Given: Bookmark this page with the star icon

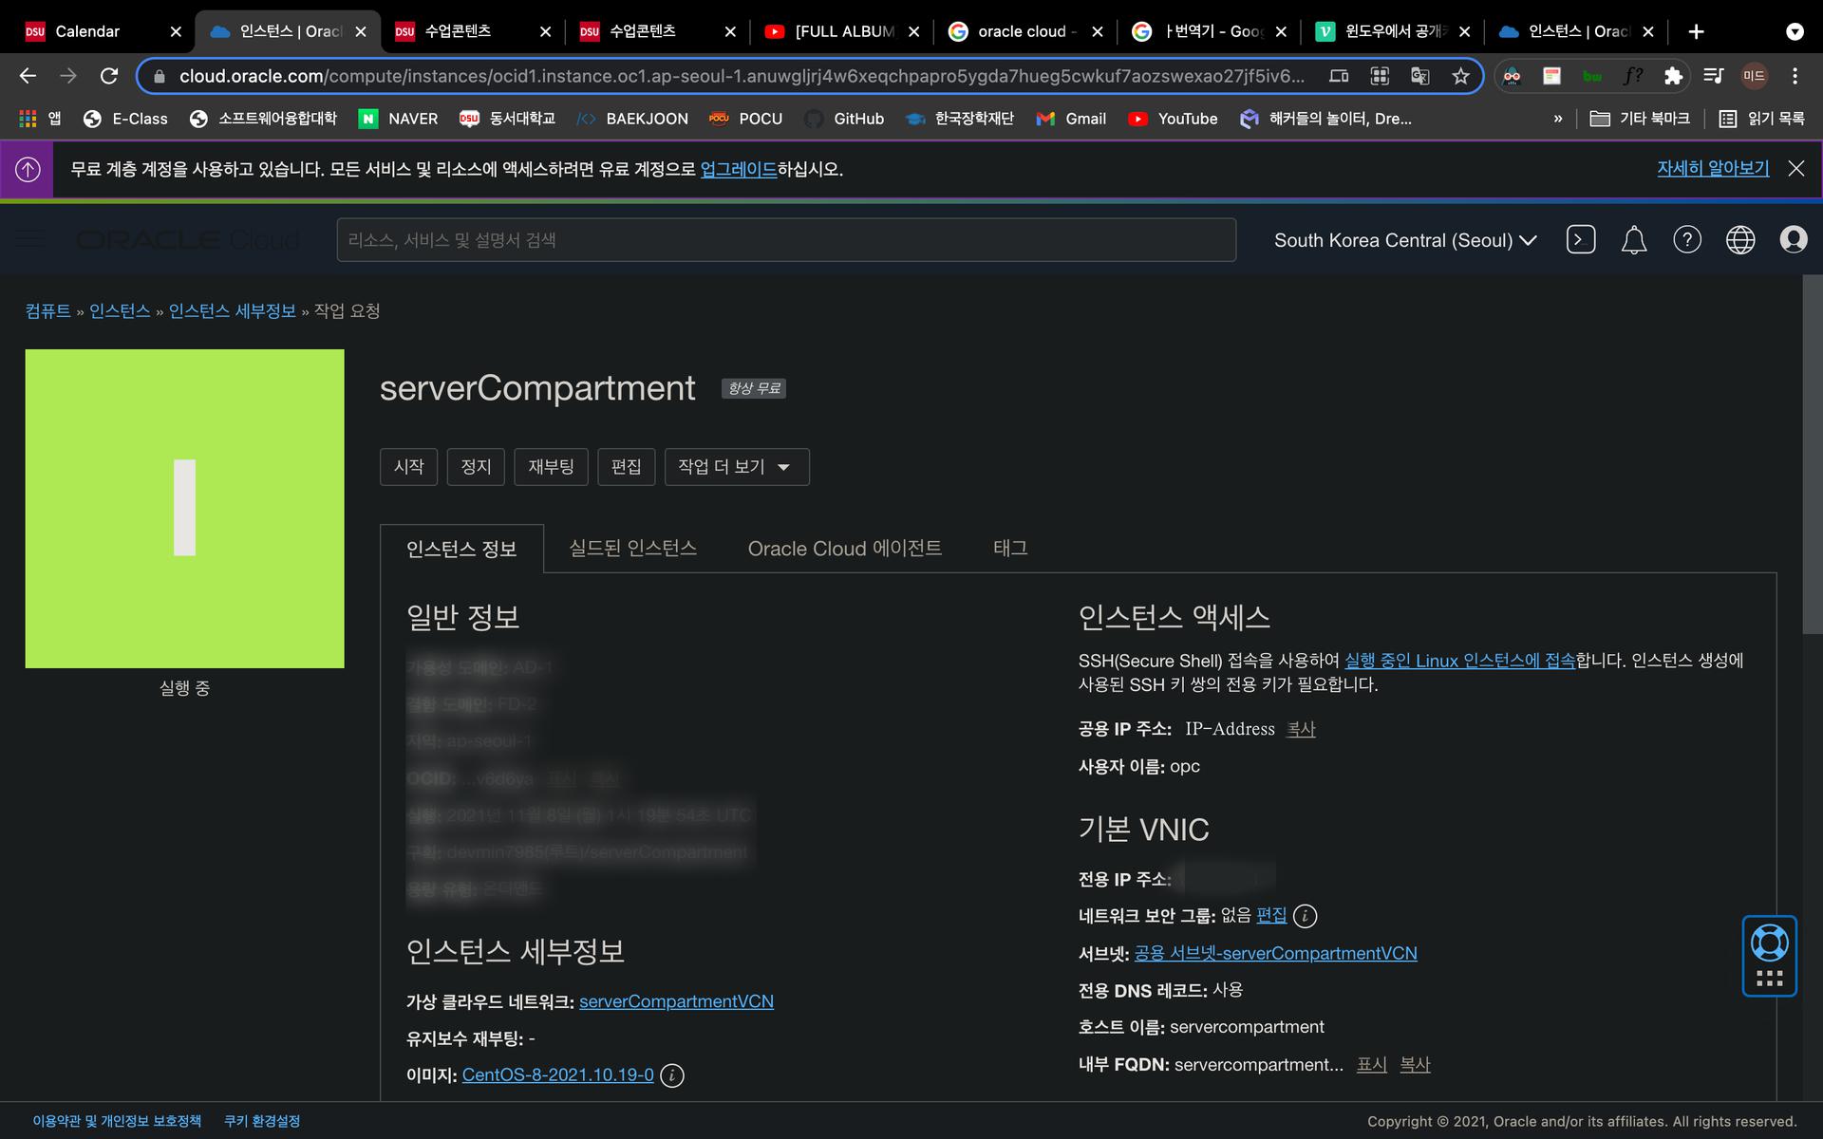Looking at the screenshot, I should (1460, 76).
